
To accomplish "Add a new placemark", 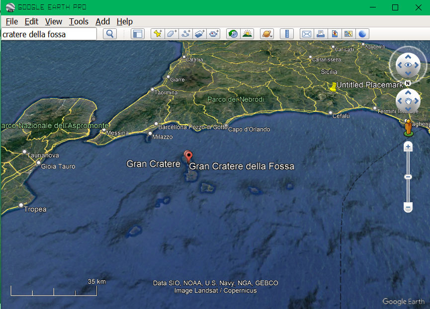I will click(x=158, y=34).
